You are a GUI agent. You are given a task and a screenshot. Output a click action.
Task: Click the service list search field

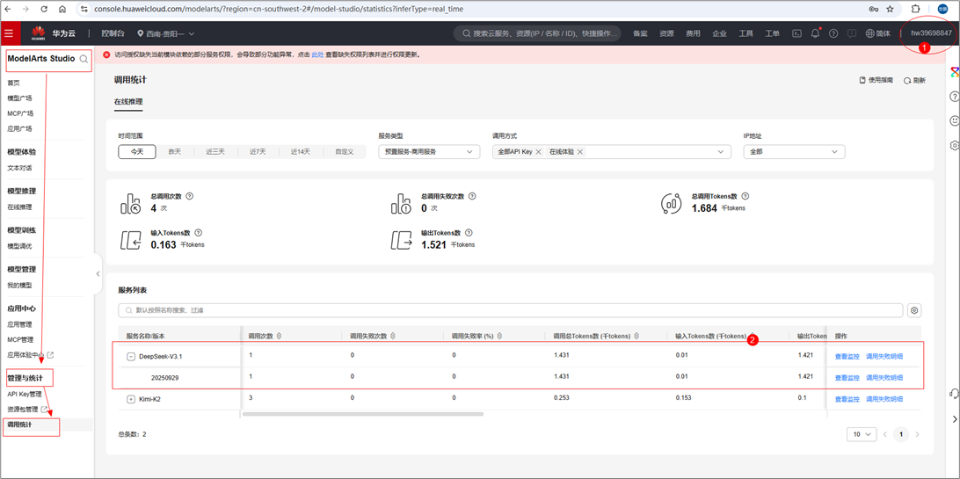coord(511,310)
